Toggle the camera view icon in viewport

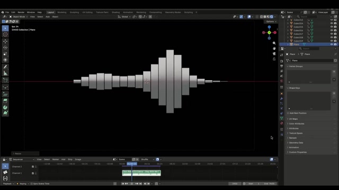pyautogui.click(x=274, y=54)
